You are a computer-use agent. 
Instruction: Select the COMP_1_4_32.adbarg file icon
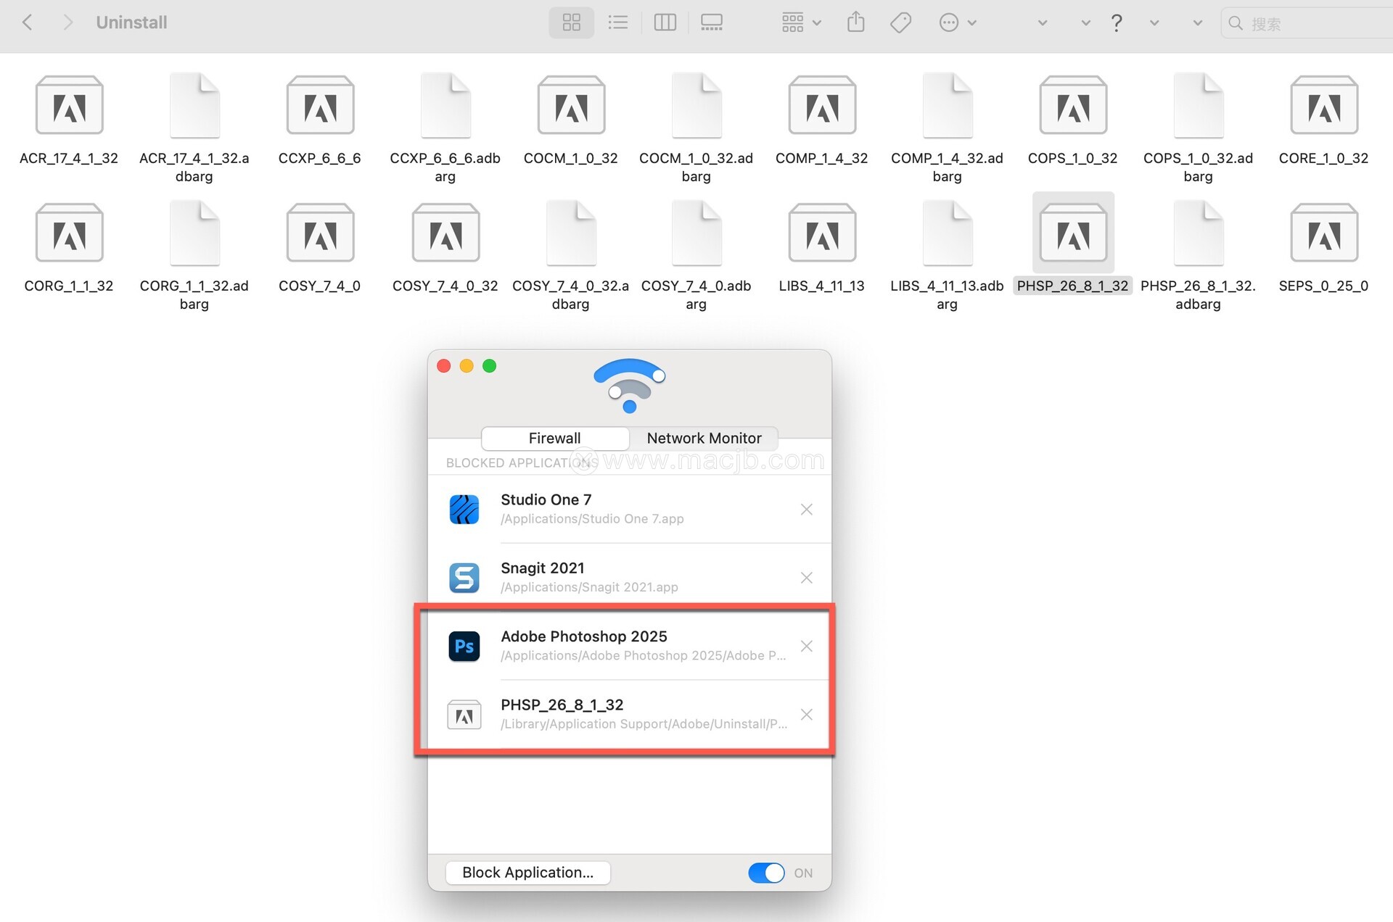coord(948,106)
